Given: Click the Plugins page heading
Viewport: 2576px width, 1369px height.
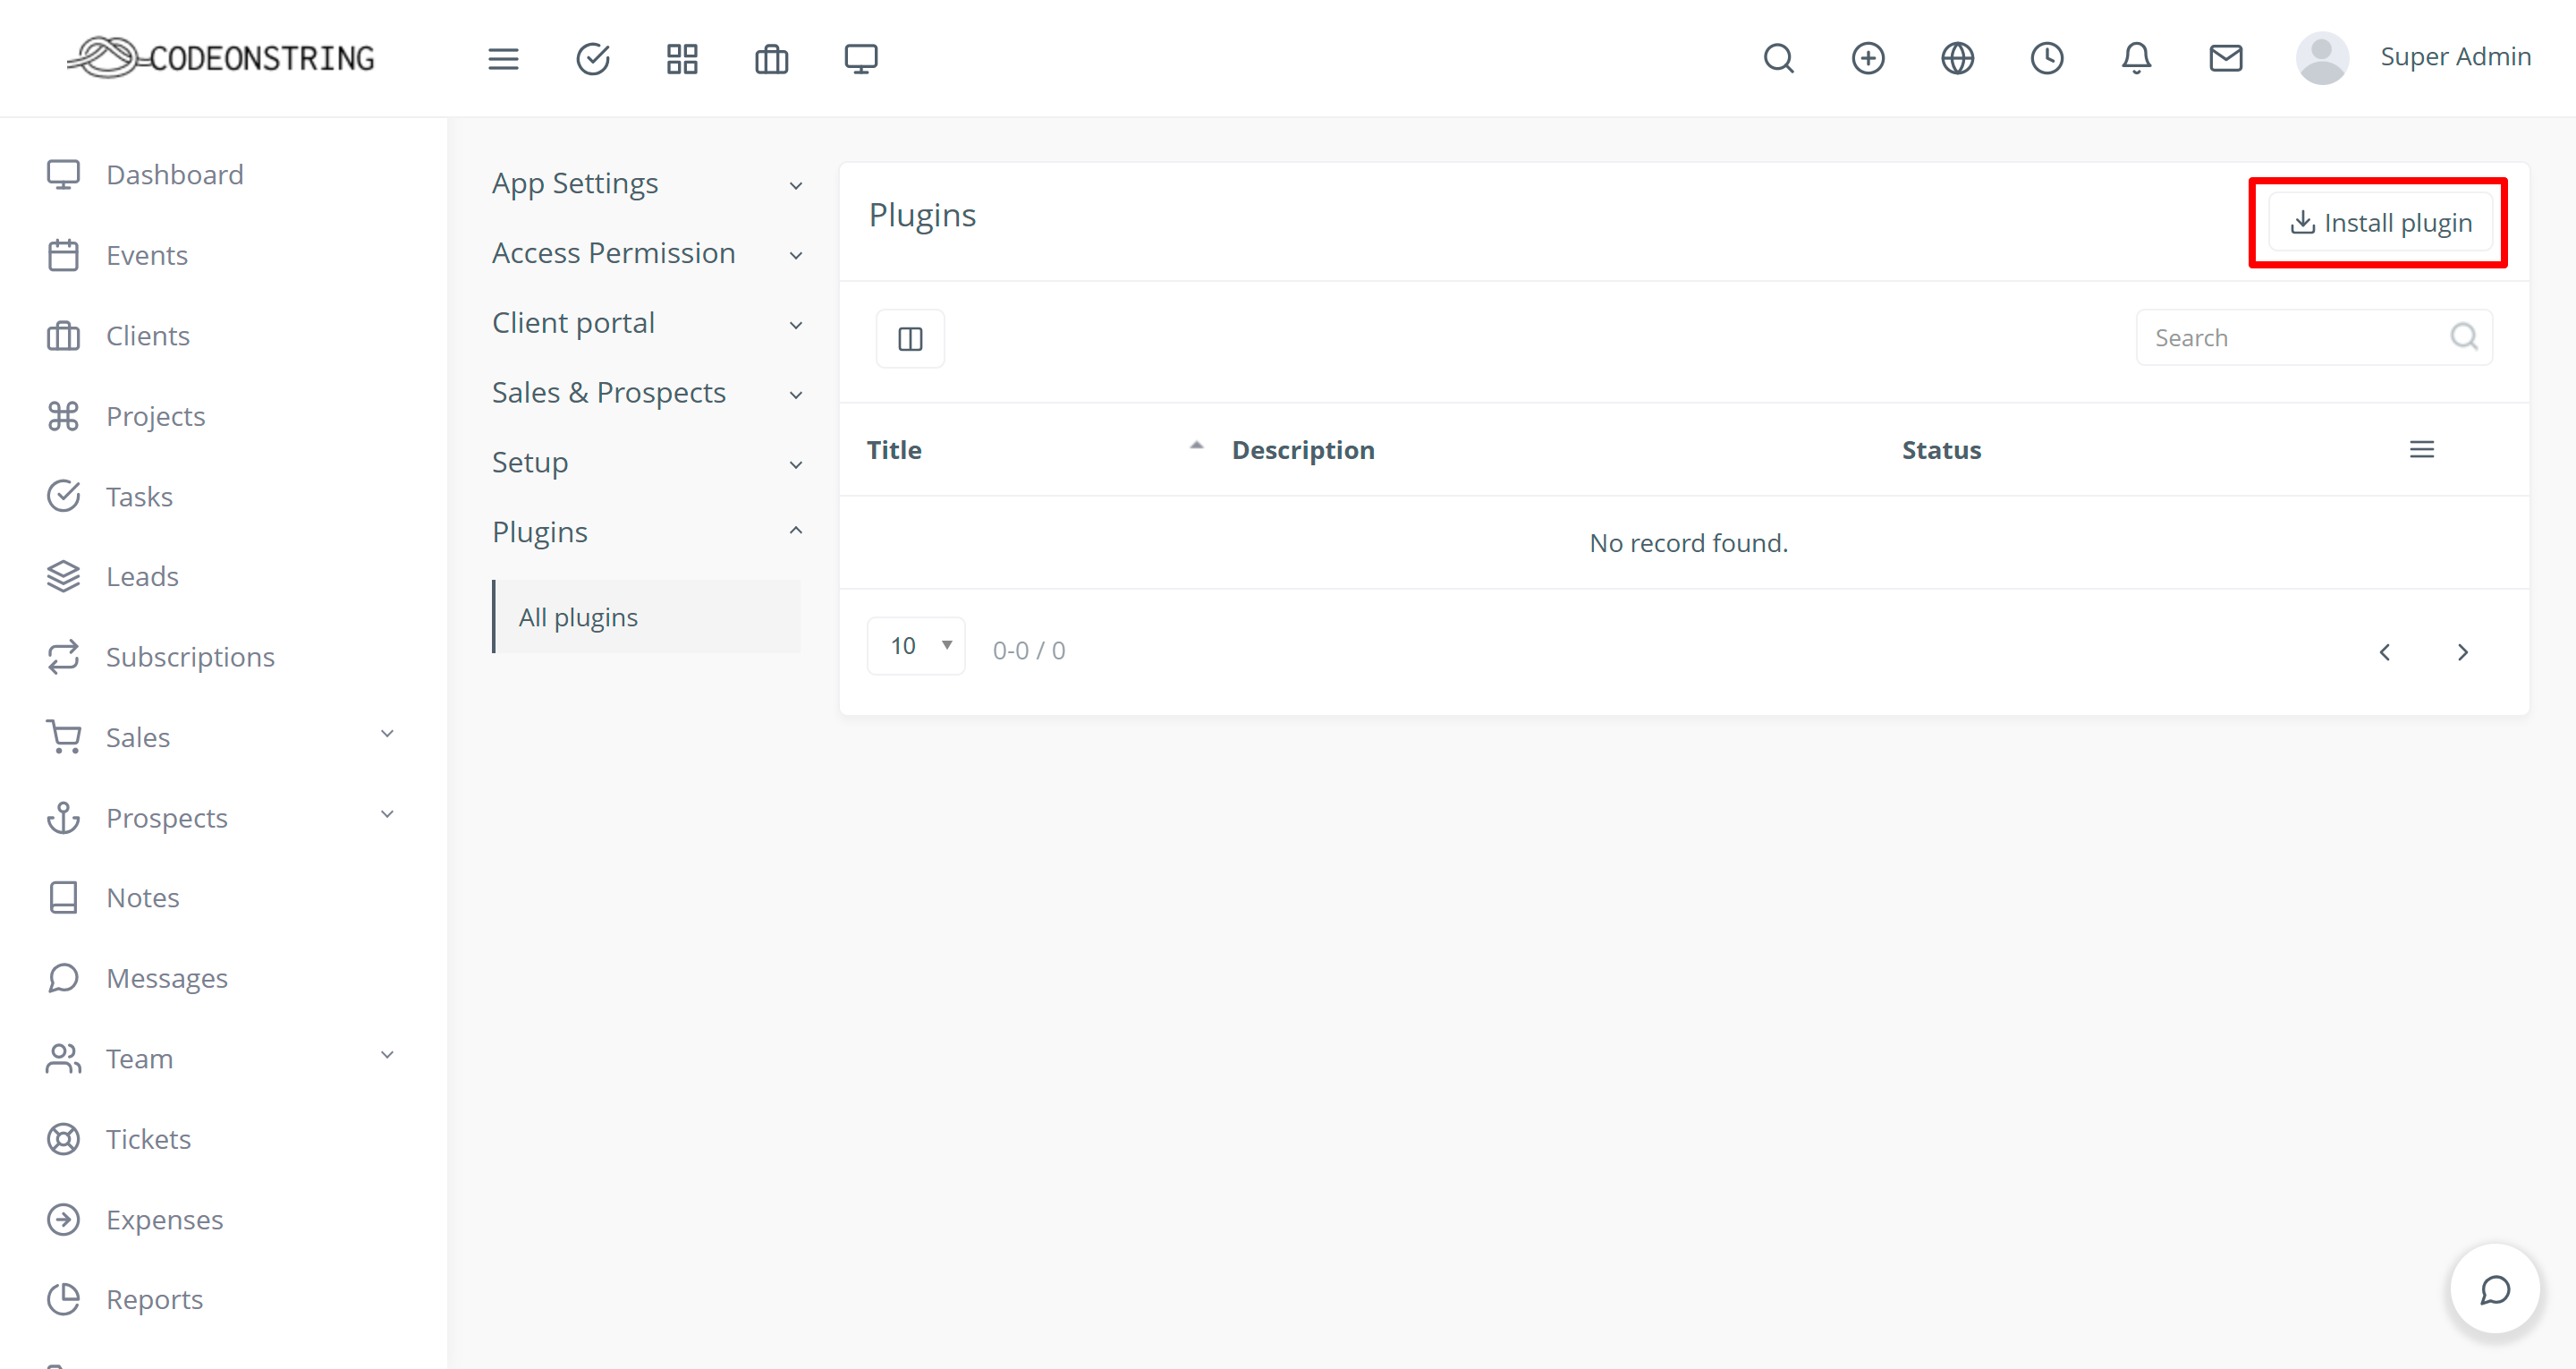Looking at the screenshot, I should pos(922,215).
